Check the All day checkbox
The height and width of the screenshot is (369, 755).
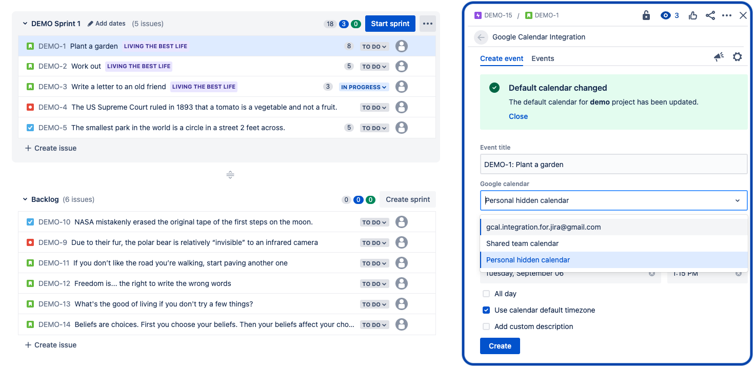click(486, 294)
